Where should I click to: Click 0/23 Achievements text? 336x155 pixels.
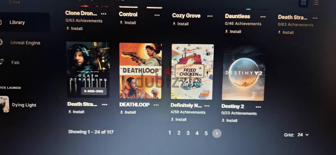(239, 113)
